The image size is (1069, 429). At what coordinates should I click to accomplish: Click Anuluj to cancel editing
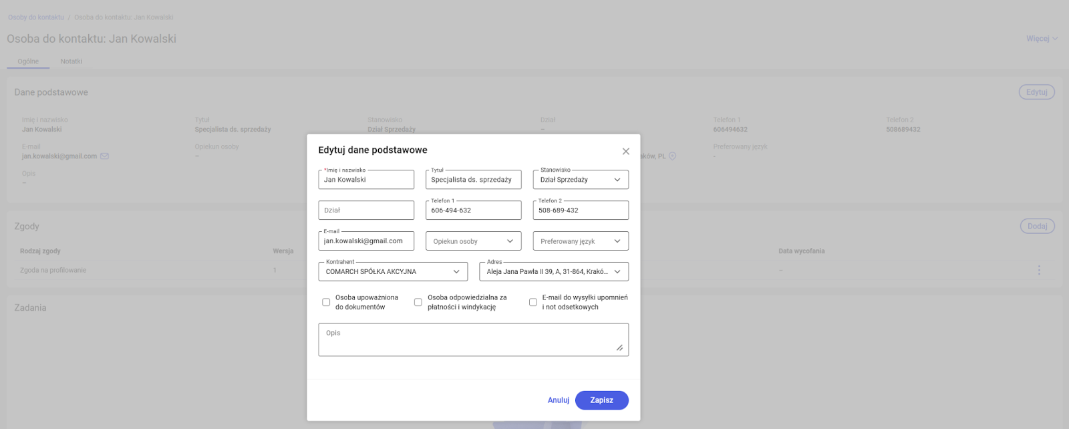click(558, 400)
